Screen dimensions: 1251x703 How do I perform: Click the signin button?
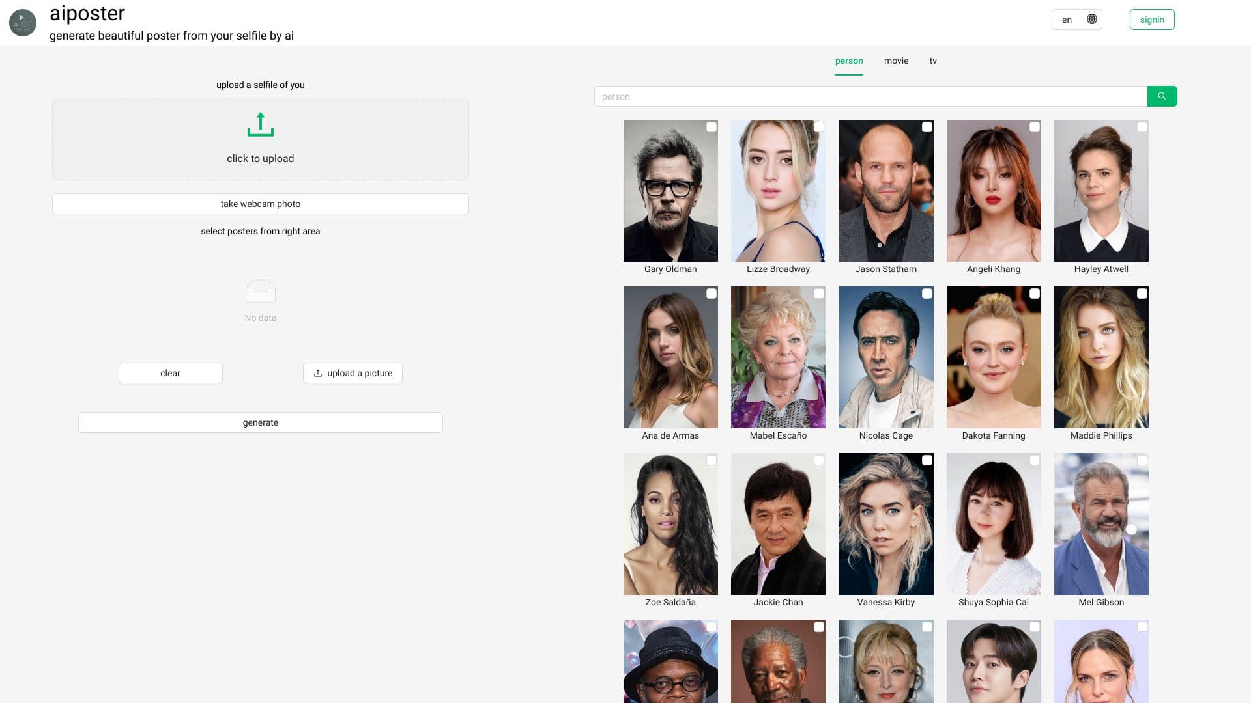(x=1151, y=20)
